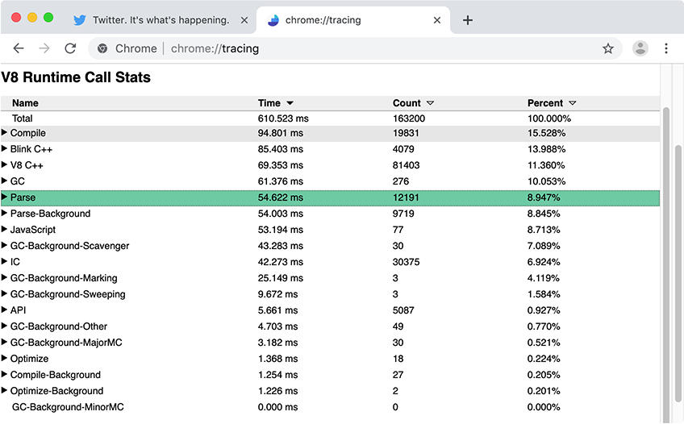Image resolution: width=684 pixels, height=424 pixels.
Task: Expand the JavaScript row triangle
Action: [x=5, y=230]
